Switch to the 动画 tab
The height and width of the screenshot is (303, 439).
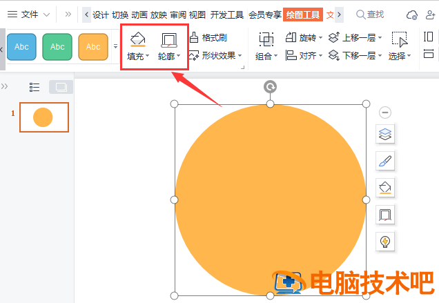point(139,14)
